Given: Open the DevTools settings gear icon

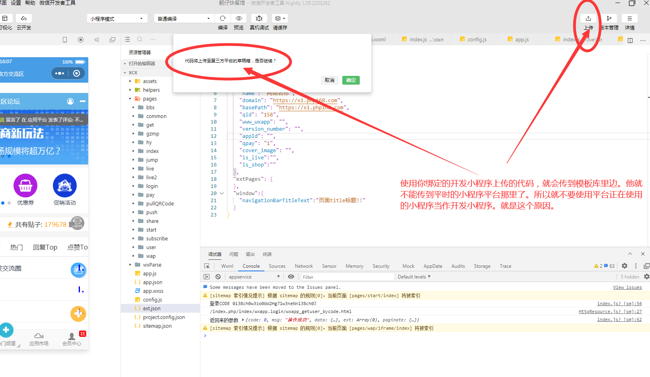Looking at the screenshot, I should pyautogui.click(x=625, y=266).
